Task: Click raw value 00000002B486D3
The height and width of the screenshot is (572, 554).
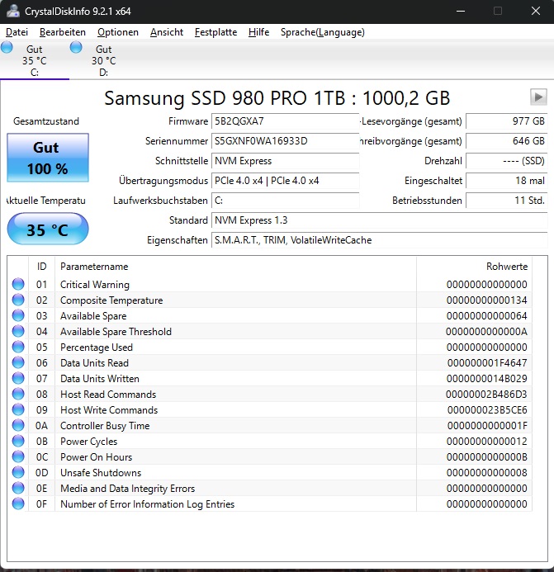Action: tap(486, 395)
